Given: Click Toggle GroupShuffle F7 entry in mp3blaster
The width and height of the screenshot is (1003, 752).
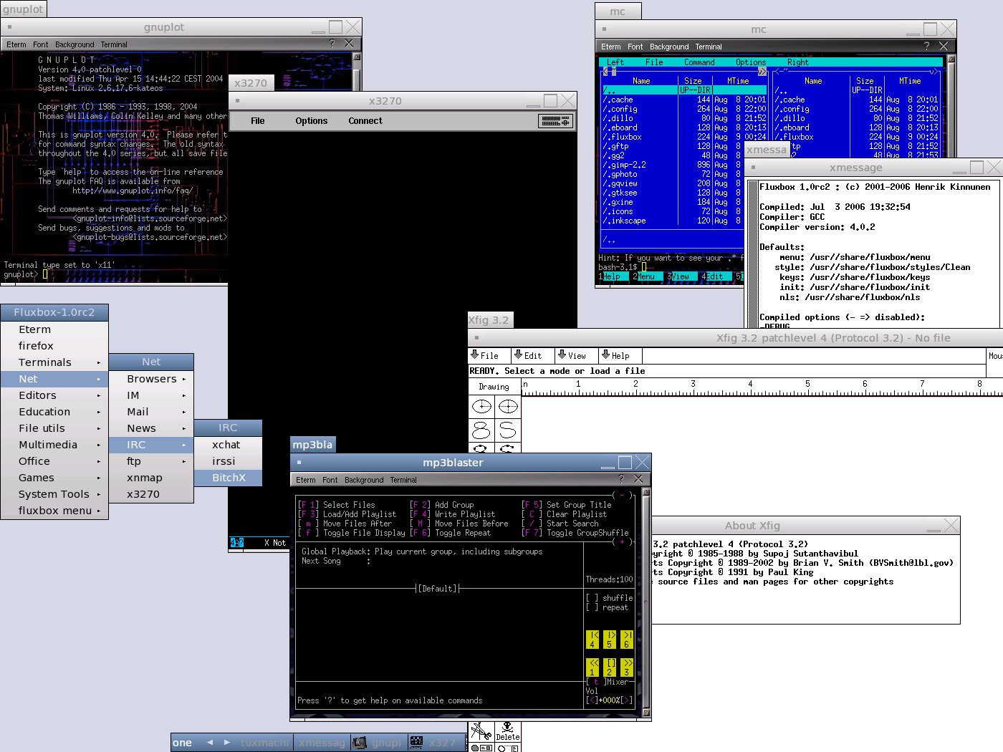Looking at the screenshot, I should tap(575, 533).
